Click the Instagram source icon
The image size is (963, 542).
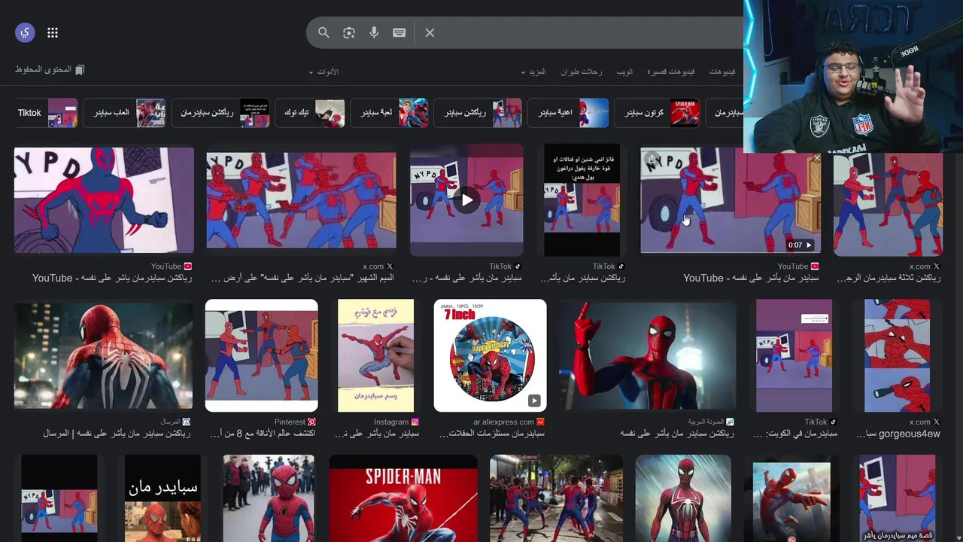415,422
